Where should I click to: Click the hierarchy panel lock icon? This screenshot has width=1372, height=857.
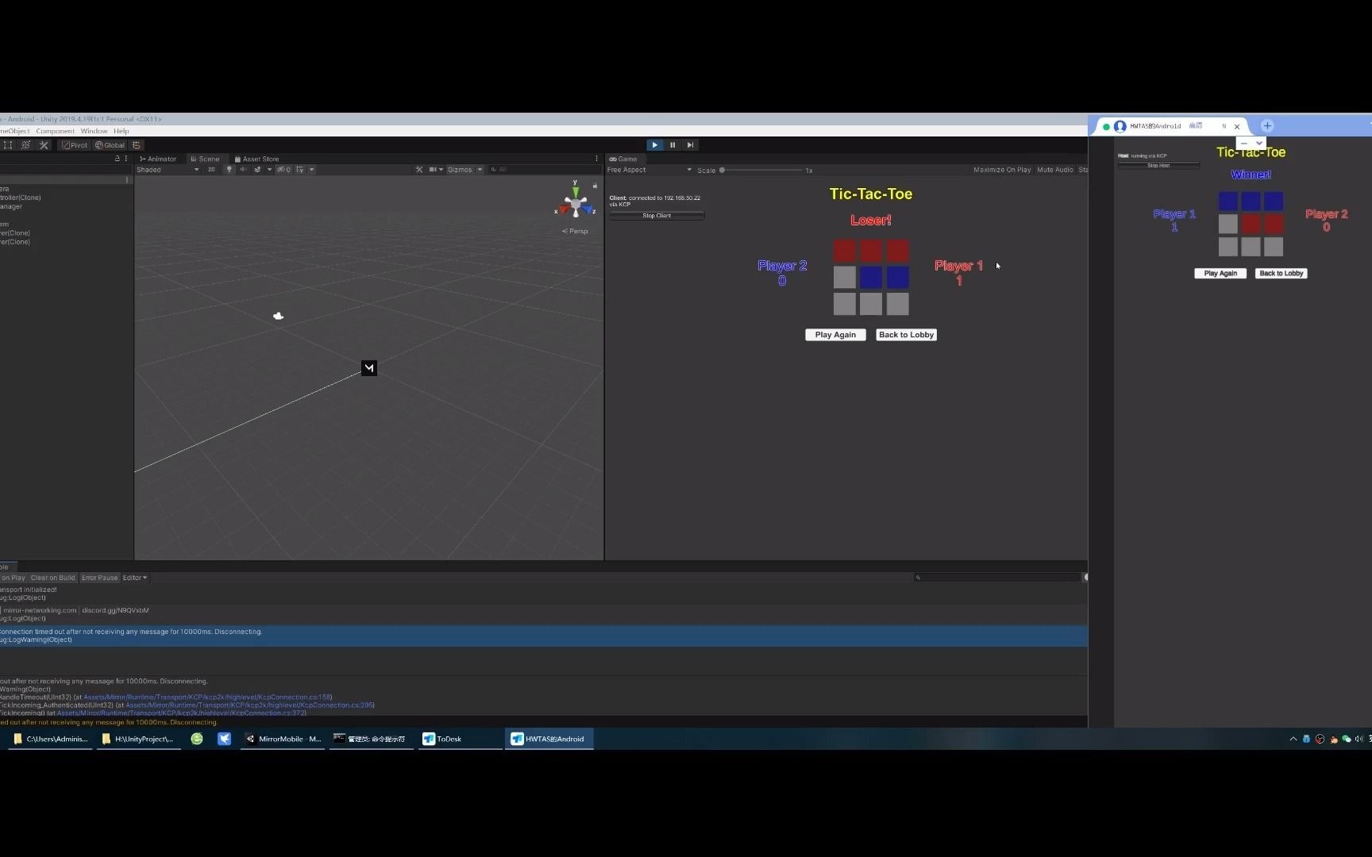point(117,159)
